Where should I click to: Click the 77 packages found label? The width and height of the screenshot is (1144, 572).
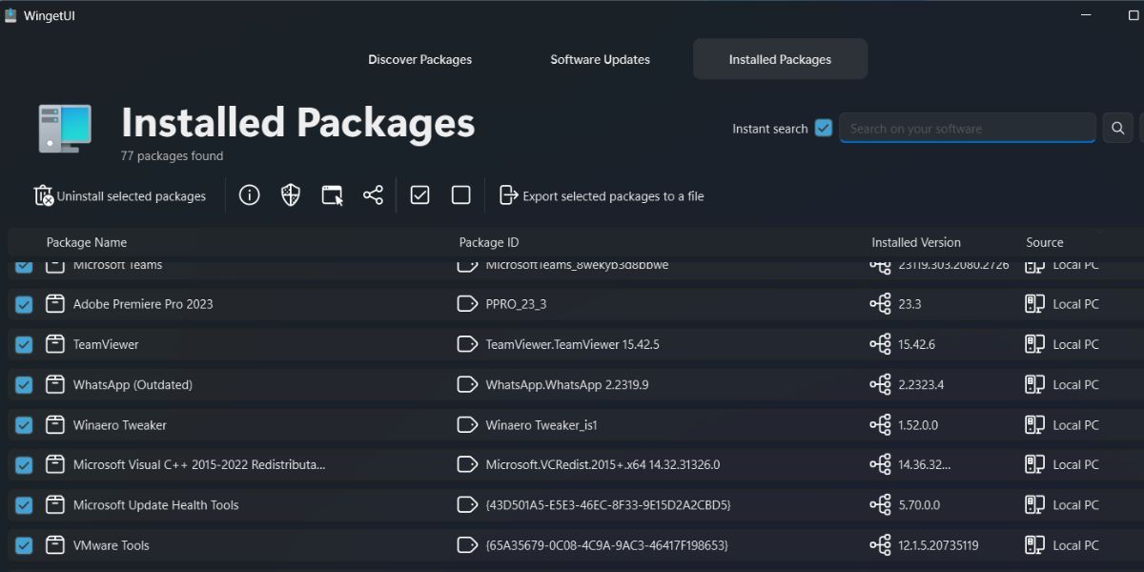click(x=173, y=155)
